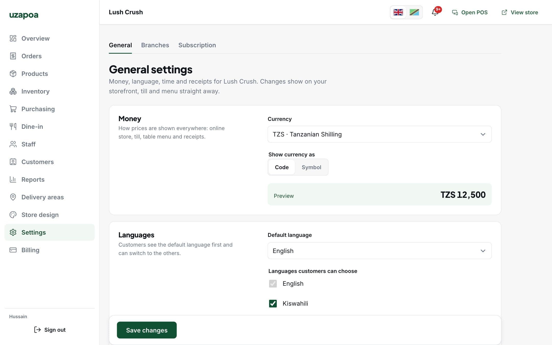
Task: Sign out of the account
Action: pos(50,330)
